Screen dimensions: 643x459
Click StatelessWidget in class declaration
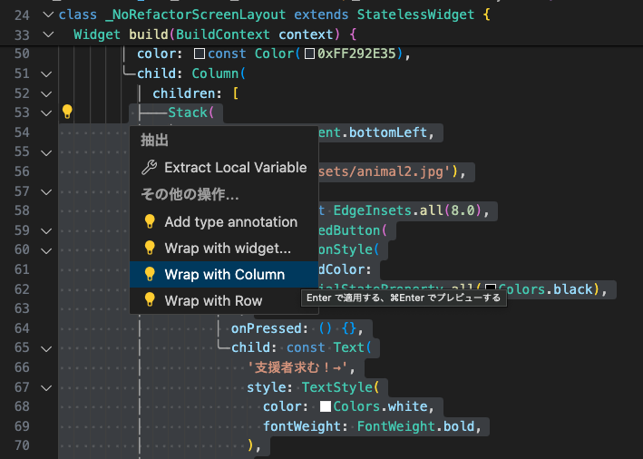[x=415, y=15]
